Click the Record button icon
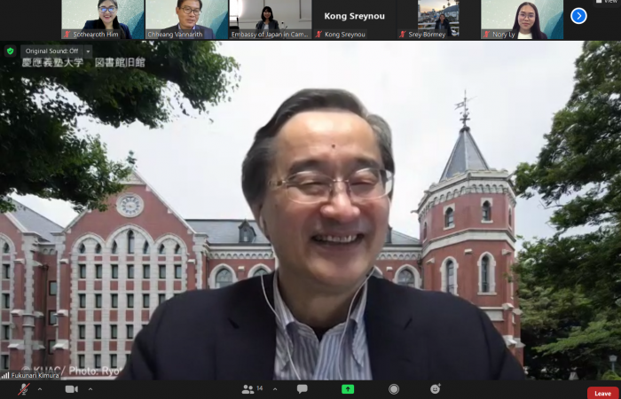The height and width of the screenshot is (399, 621). point(394,389)
